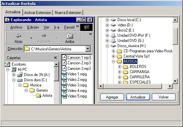This screenshot has height=127, width=183.
Task: Show more toolbar buttons via chevron
Action: click(x=91, y=34)
